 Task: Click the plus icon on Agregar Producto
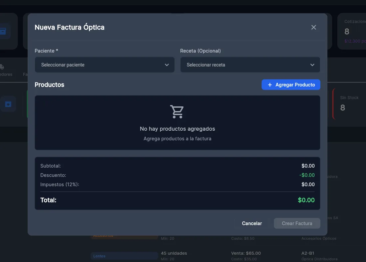(270, 85)
